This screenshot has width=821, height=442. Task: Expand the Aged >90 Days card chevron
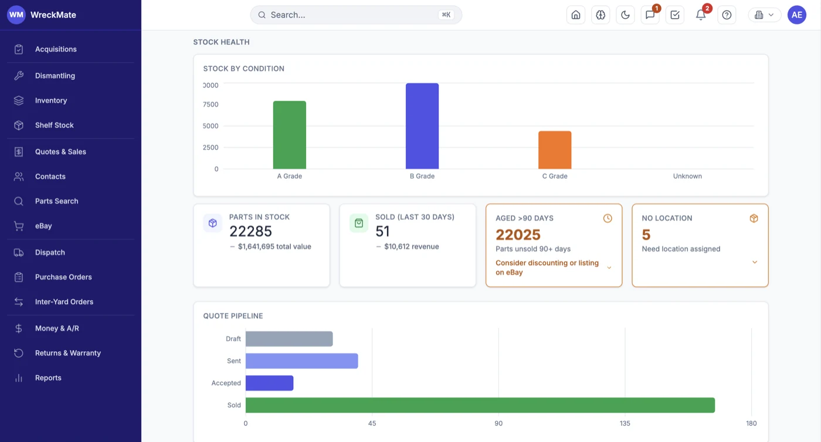click(x=609, y=268)
